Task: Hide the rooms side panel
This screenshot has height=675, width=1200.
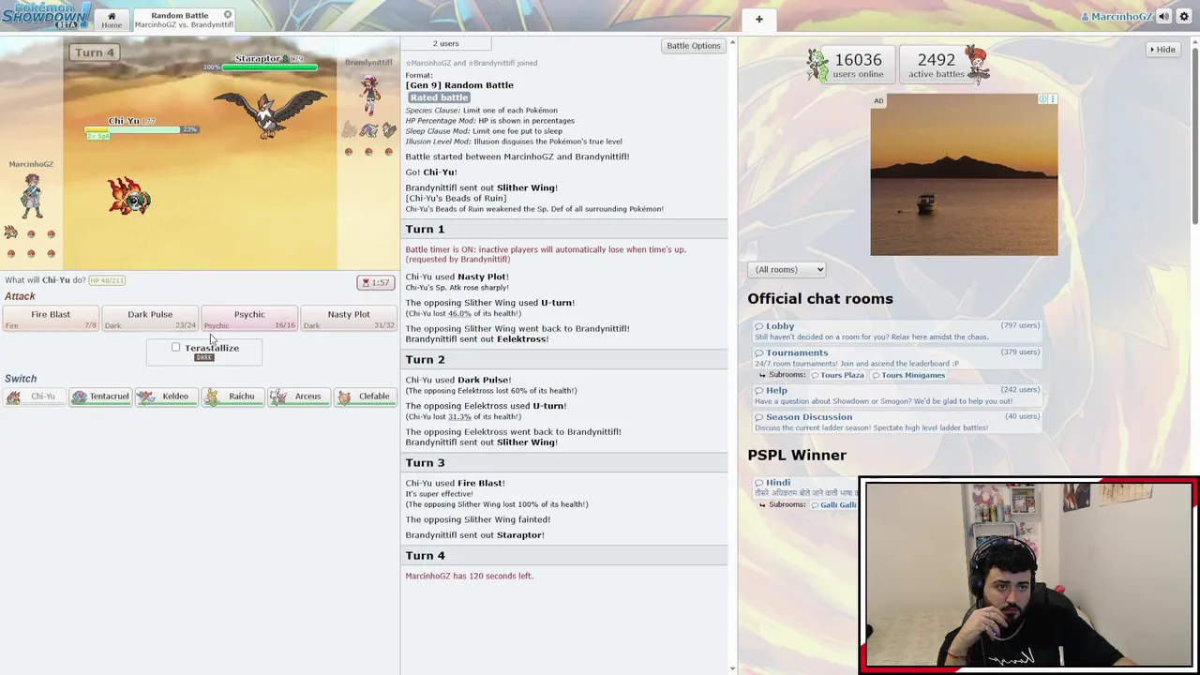Action: [x=1162, y=50]
